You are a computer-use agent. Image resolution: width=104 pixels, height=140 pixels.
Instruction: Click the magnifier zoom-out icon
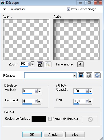48,64
